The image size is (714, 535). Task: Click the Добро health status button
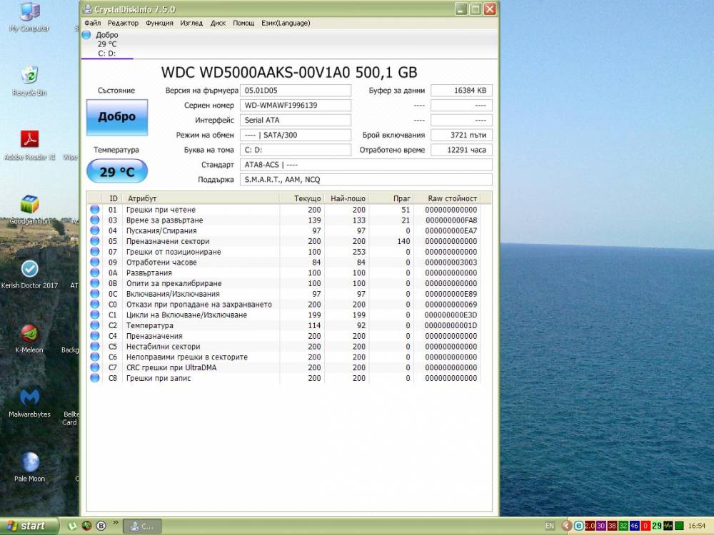point(117,117)
